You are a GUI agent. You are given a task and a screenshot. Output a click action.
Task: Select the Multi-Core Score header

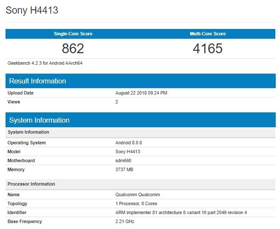[208, 34]
